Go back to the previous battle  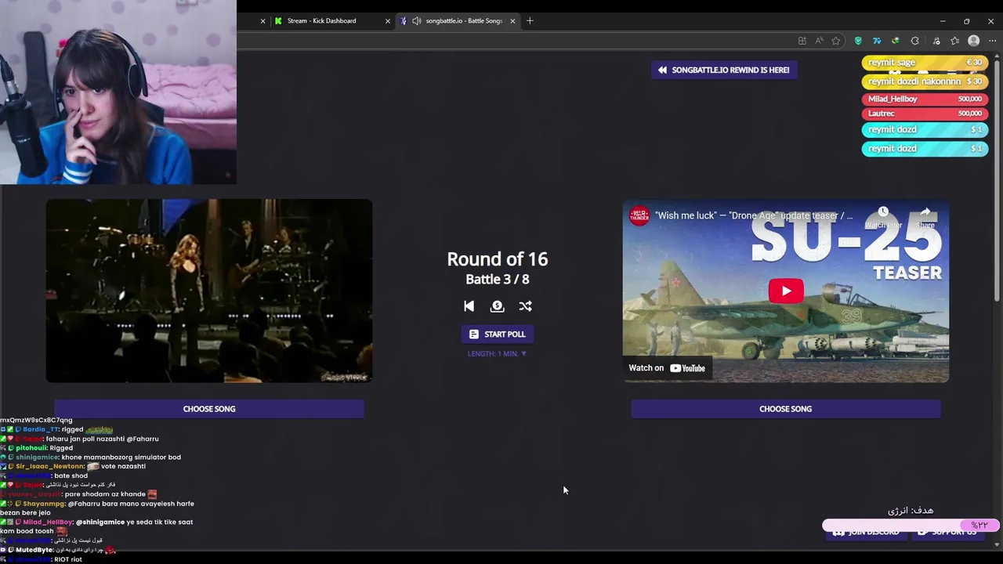[x=469, y=306]
